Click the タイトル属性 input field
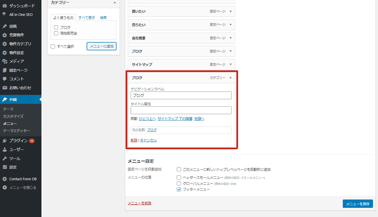 pos(181,110)
